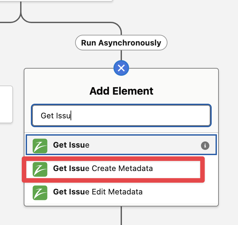Select the partially visible card at left edge
Screen dimensions: 238x225
[6, 104]
